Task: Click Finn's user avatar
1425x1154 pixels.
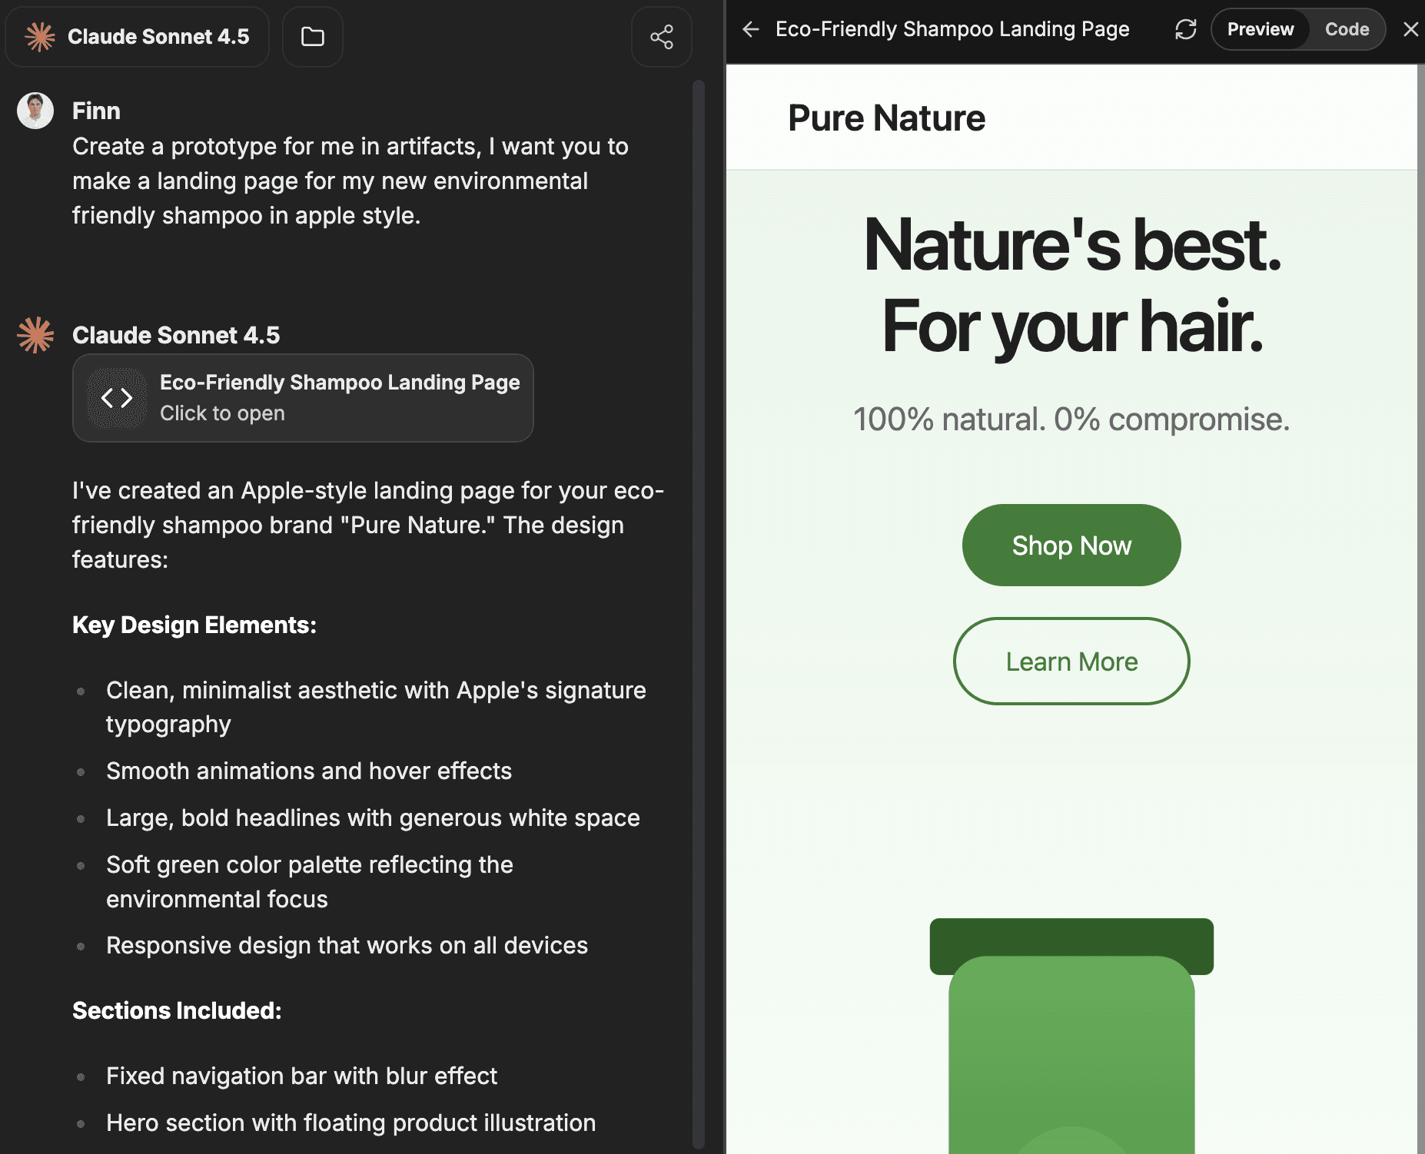Action: (35, 111)
